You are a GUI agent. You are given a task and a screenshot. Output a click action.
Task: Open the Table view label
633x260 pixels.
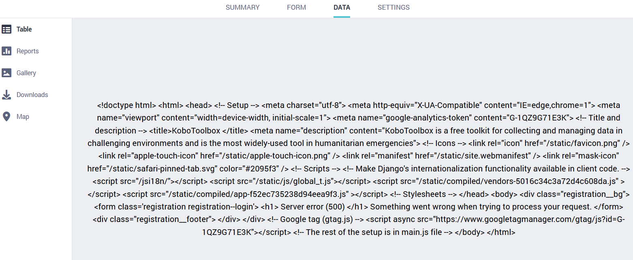(x=24, y=29)
